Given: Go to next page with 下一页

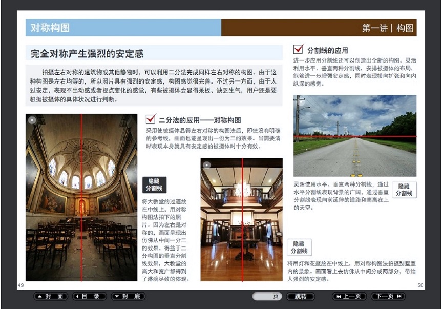Looking at the screenshot, I should (x=388, y=296).
